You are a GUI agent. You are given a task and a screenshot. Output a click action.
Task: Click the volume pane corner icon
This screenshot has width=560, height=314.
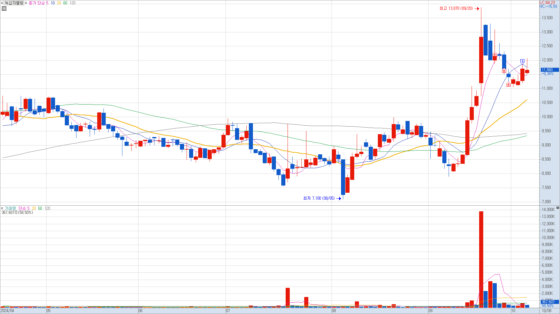[x=558, y=208]
